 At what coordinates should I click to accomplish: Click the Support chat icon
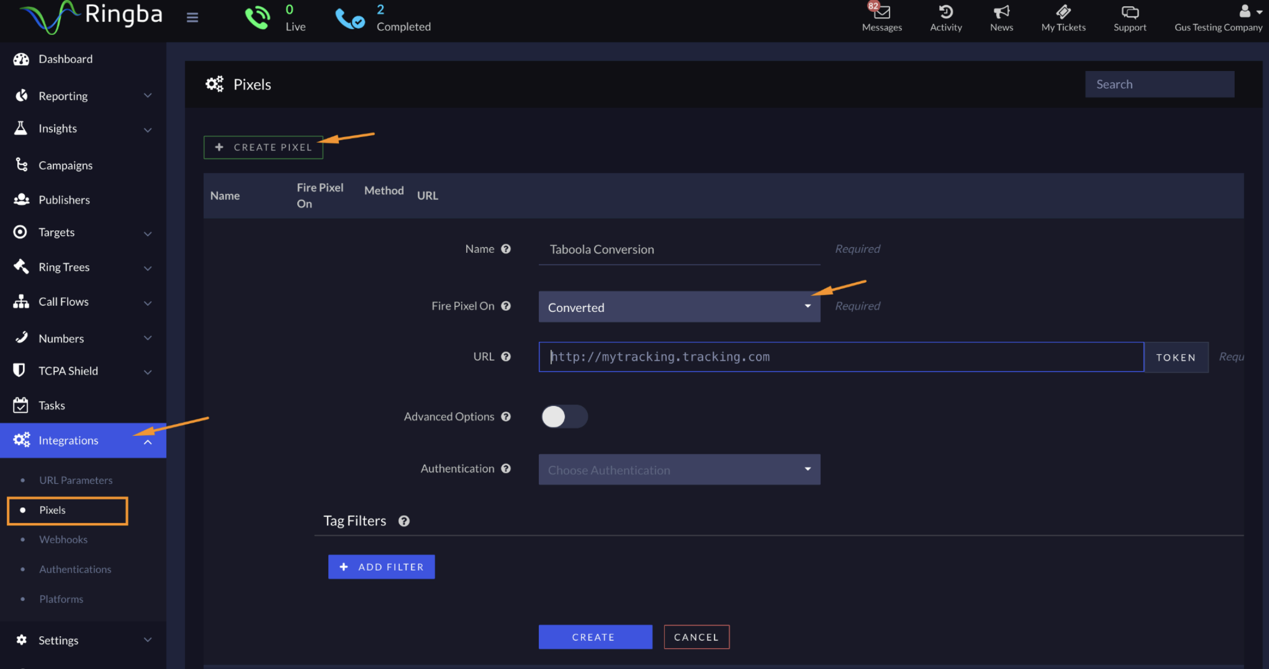click(x=1129, y=12)
